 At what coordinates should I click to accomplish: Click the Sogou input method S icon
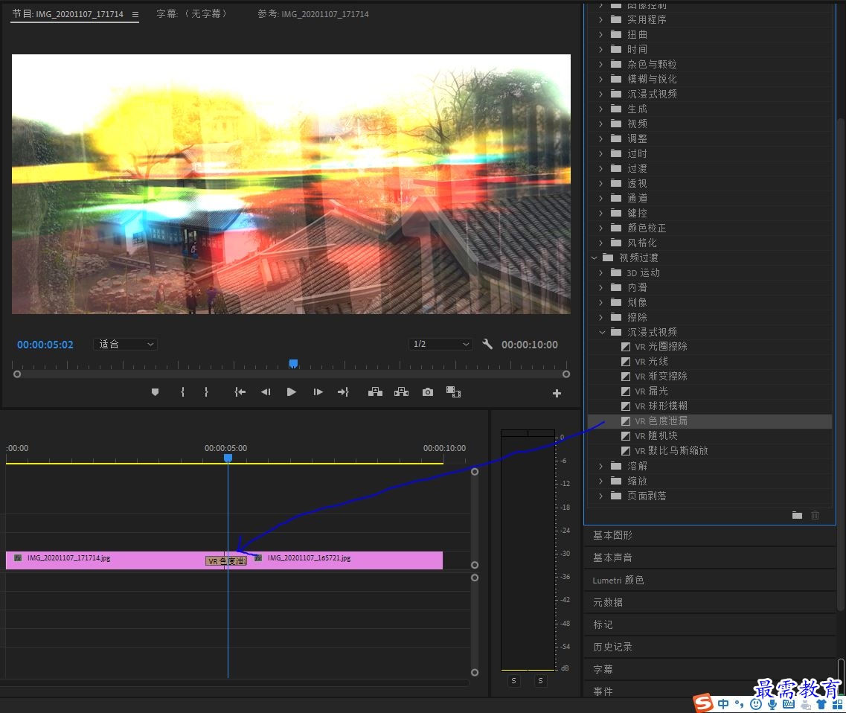pyautogui.click(x=704, y=703)
